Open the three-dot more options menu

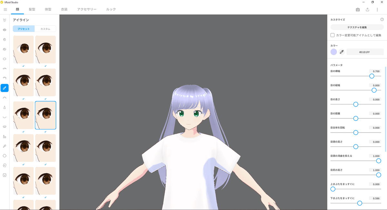377,10
